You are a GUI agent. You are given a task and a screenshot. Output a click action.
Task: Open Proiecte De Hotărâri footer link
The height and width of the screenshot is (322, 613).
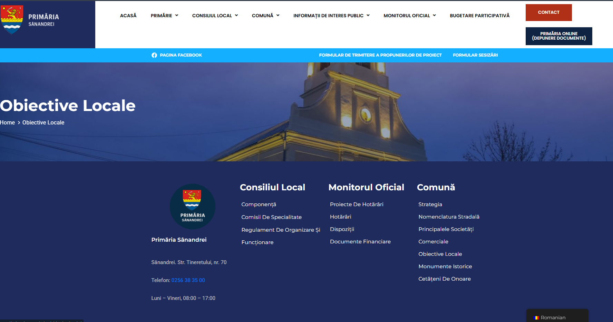(x=357, y=204)
